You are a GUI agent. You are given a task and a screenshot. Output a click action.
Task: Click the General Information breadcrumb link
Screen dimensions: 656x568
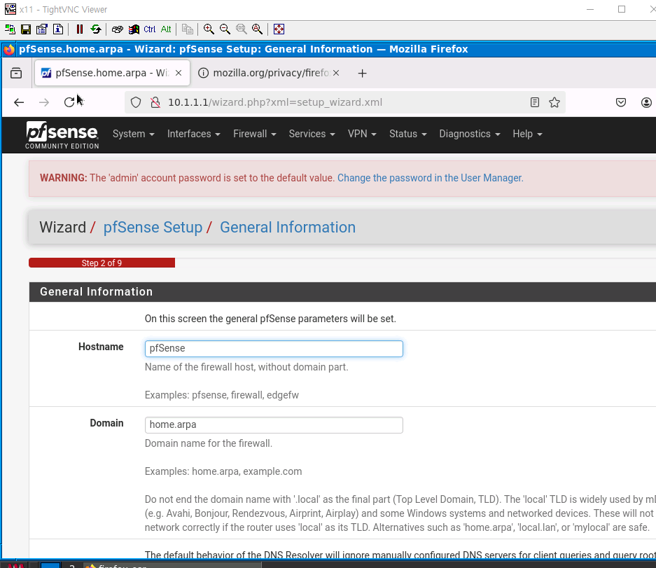(288, 228)
